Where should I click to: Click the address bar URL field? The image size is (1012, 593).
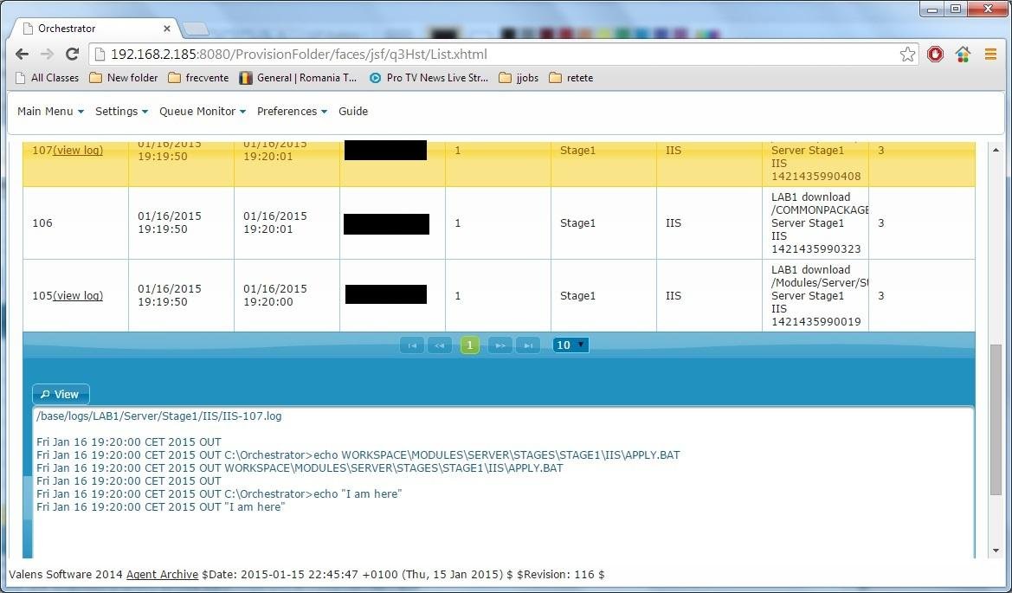[x=346, y=54]
